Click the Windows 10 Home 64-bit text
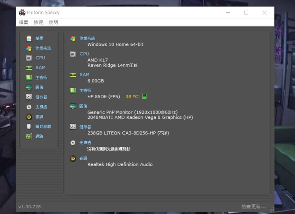The height and width of the screenshot is (214, 295). 115,44
